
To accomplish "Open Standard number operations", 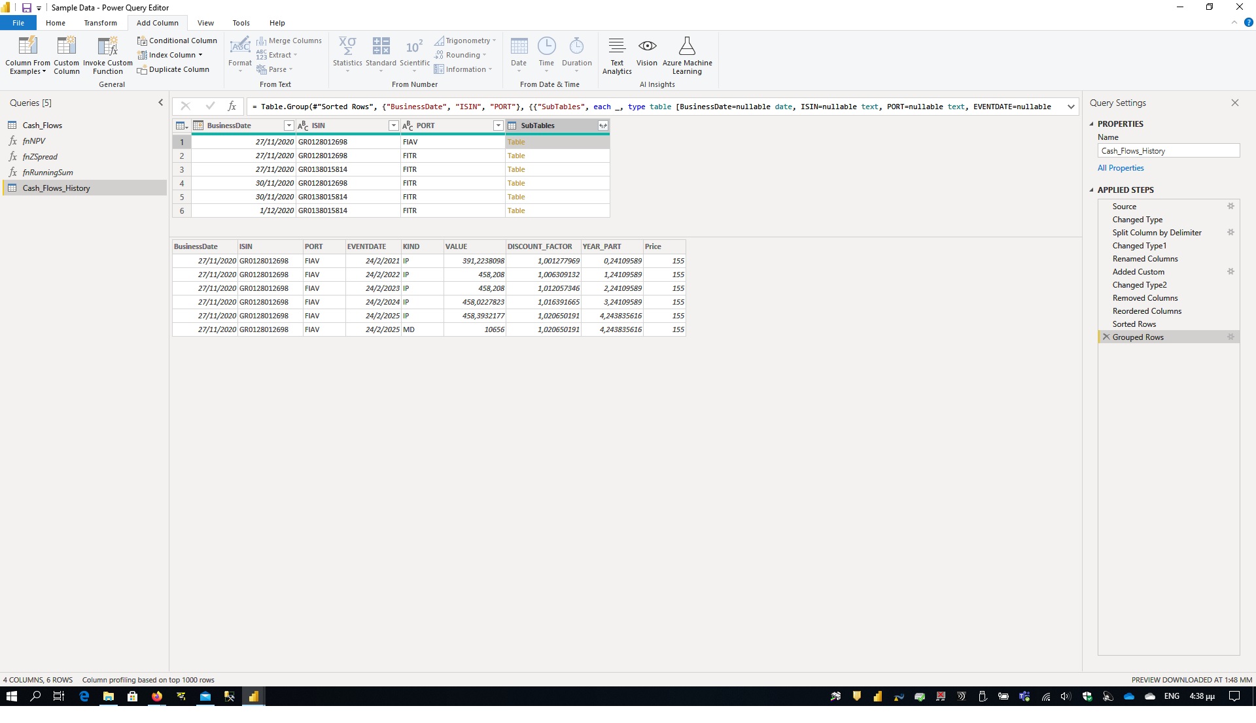I will point(381,56).
